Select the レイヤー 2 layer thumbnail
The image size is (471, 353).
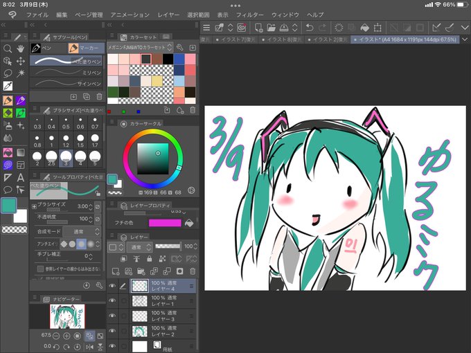click(140, 331)
